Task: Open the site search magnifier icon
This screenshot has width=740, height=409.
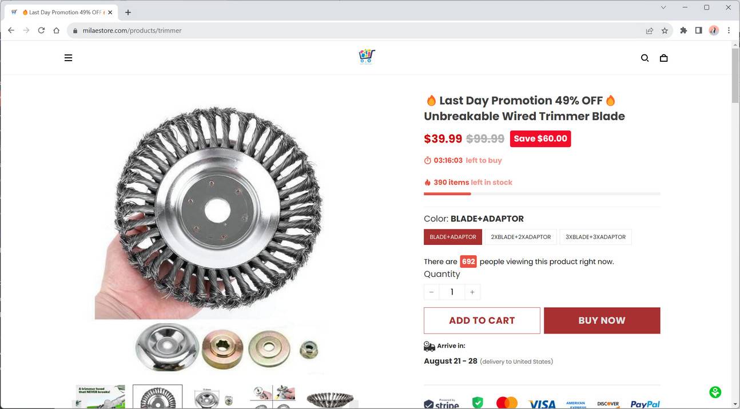Action: [644, 58]
